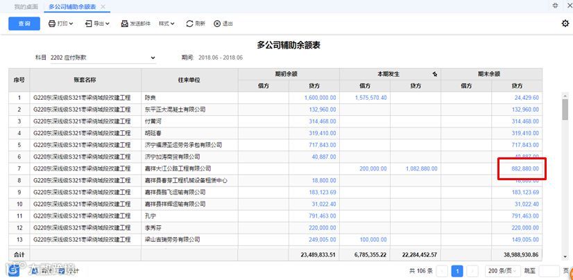Click the 李秀芬 cell

pos(189,228)
